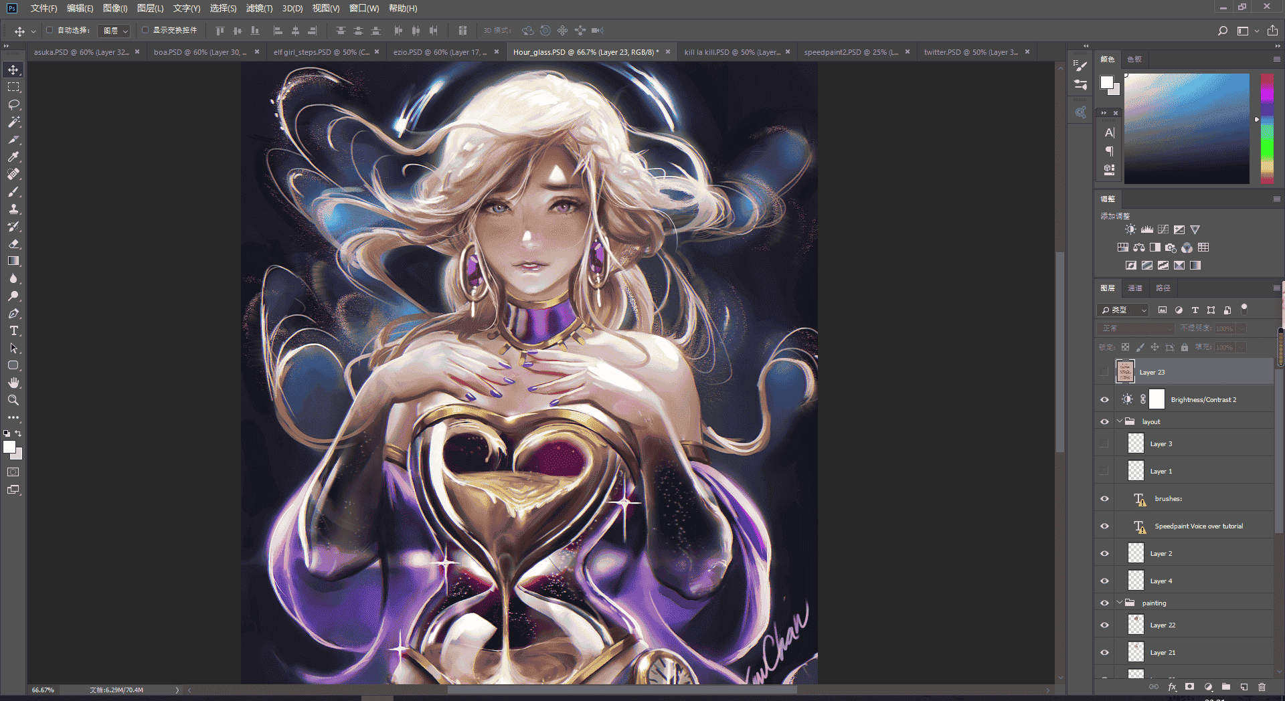Select the Lasso tool
This screenshot has width=1285, height=701.
[x=13, y=104]
